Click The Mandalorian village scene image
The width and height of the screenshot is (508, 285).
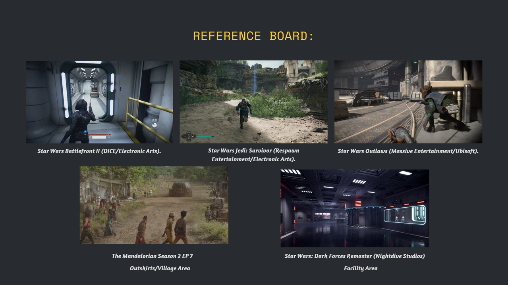(x=154, y=205)
